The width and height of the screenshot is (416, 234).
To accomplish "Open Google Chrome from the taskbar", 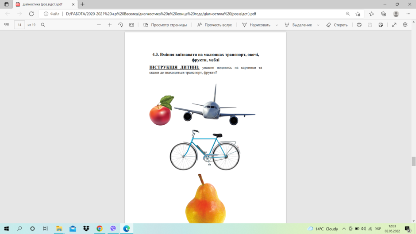I will tap(100, 228).
